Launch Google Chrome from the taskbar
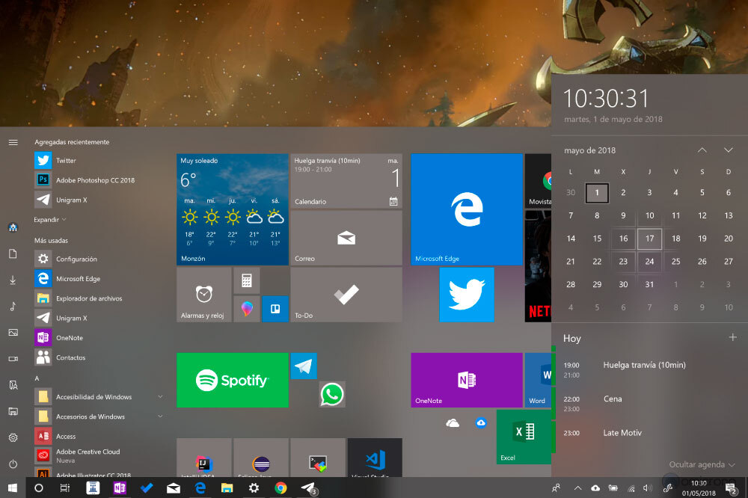Viewport: 748px width, 498px height. coord(280,487)
